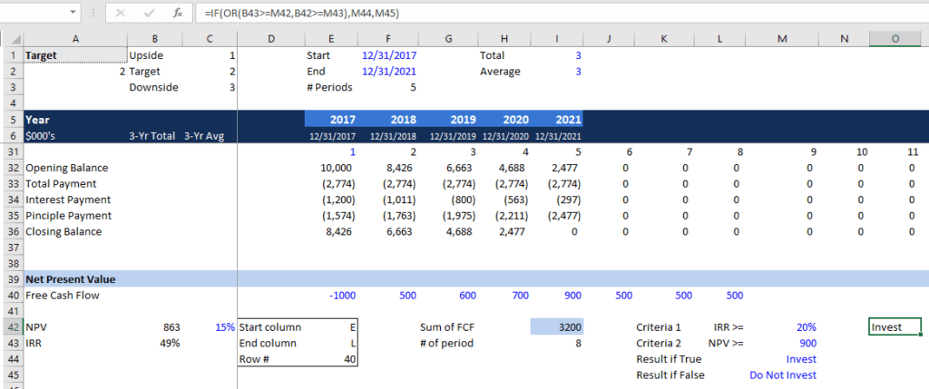This screenshot has height=389, width=929.
Task: Click the 'Do Not Invest' cell
Action: pos(782,375)
